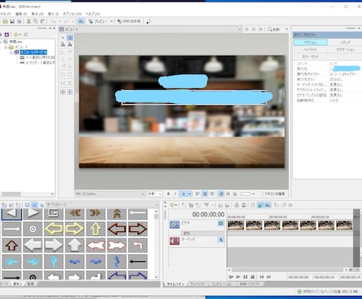The height and width of the screenshot is (299, 362).
Task: Click the delete X icon in project panel
Action: 26,35
